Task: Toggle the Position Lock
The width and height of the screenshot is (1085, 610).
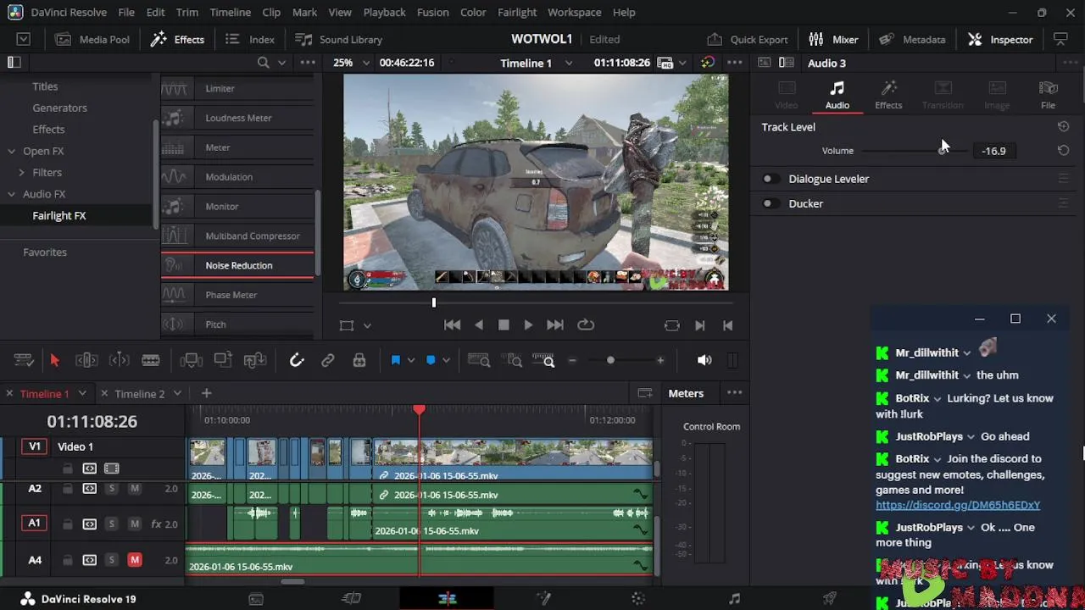Action: click(x=359, y=360)
